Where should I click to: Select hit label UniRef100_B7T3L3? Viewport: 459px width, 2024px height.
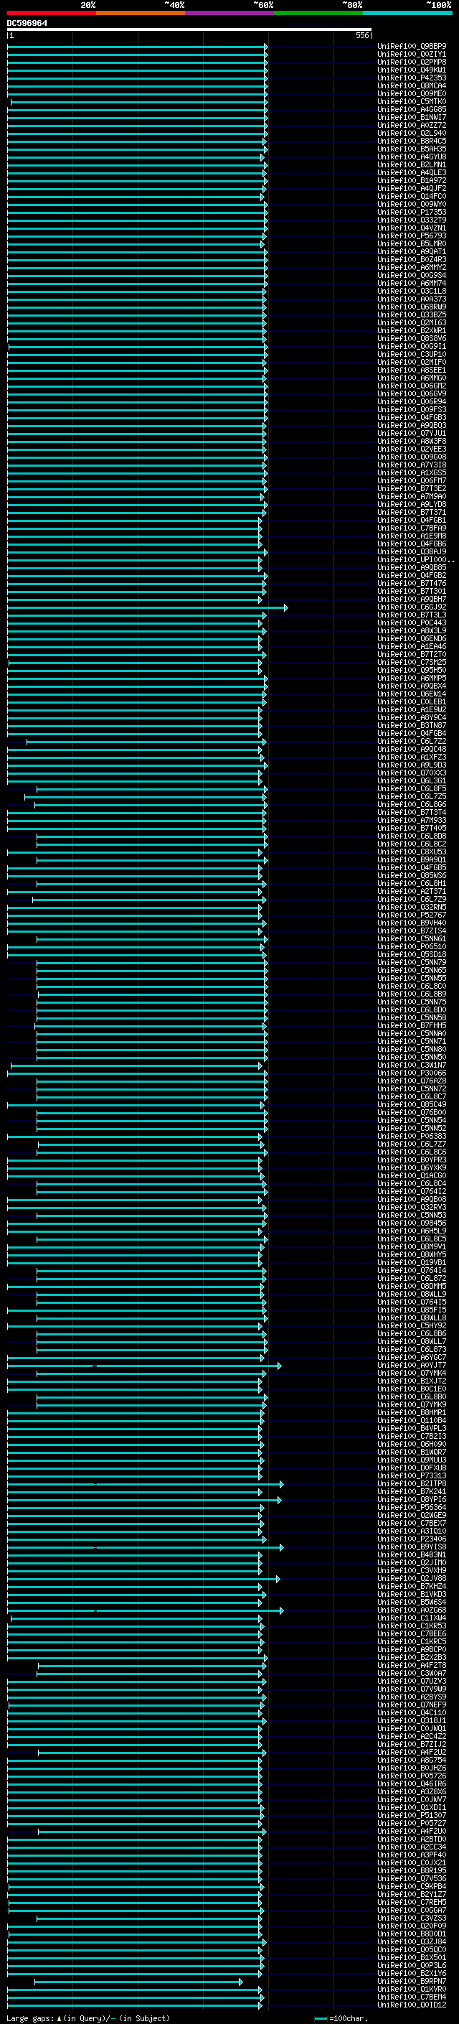pos(412,615)
